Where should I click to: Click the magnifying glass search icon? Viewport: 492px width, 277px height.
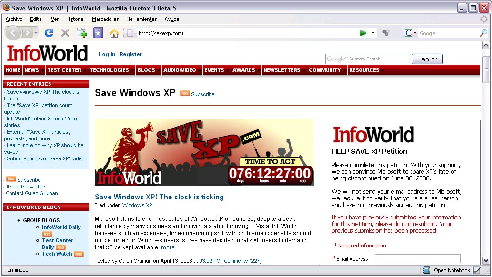[483, 33]
